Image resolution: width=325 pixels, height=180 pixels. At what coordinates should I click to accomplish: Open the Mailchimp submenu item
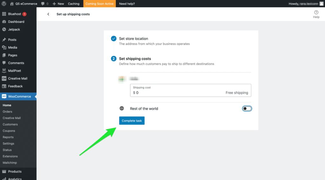tap(10, 163)
